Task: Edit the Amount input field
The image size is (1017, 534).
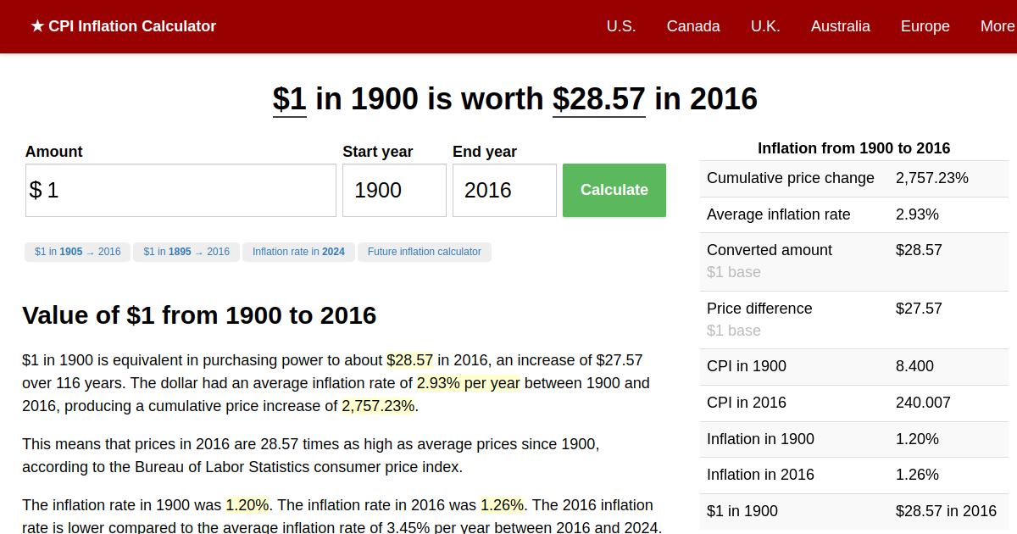Action: [x=181, y=190]
